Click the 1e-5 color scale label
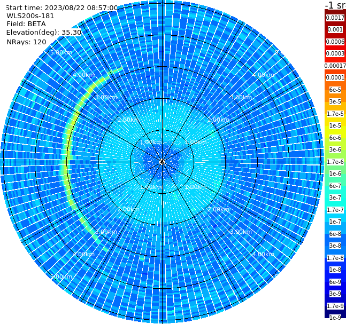Image resolution: width=346 pixels, height=324 pixels. (335, 125)
